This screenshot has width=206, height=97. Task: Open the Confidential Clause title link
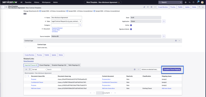pyautogui.click(x=37, y=82)
